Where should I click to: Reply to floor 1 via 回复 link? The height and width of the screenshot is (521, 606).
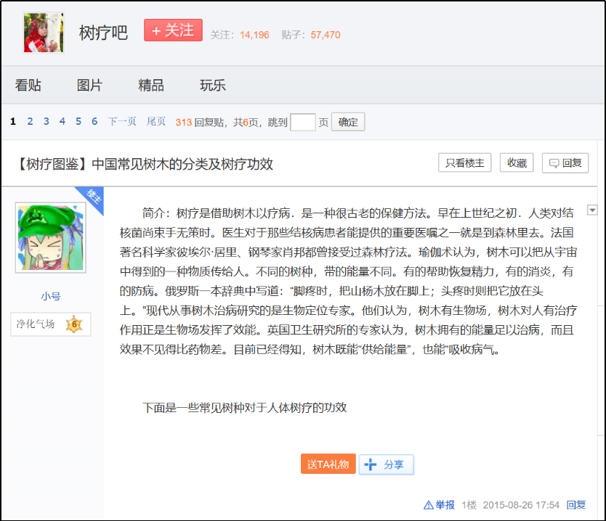pyautogui.click(x=576, y=505)
